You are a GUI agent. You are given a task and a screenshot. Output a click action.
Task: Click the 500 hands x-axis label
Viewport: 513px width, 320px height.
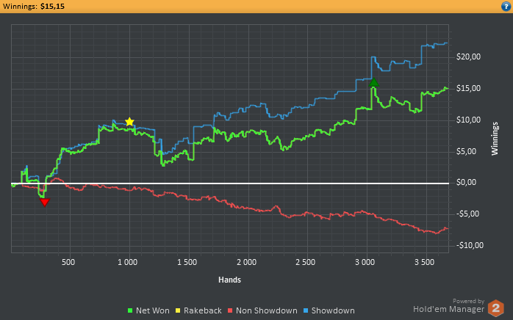tap(68, 262)
